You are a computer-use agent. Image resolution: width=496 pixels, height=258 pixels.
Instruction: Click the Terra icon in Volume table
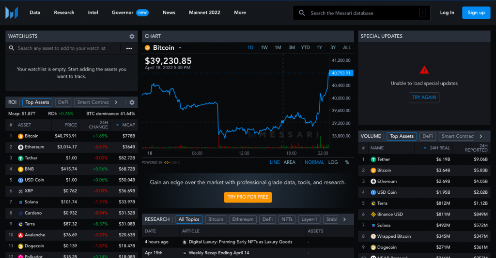click(x=373, y=203)
